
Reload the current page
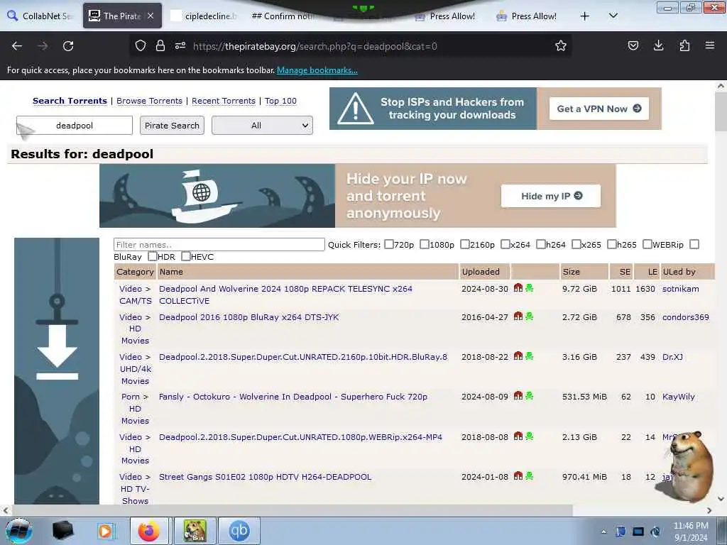68,46
